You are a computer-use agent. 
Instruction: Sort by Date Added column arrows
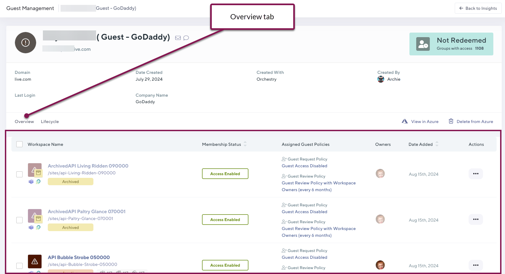437,144
